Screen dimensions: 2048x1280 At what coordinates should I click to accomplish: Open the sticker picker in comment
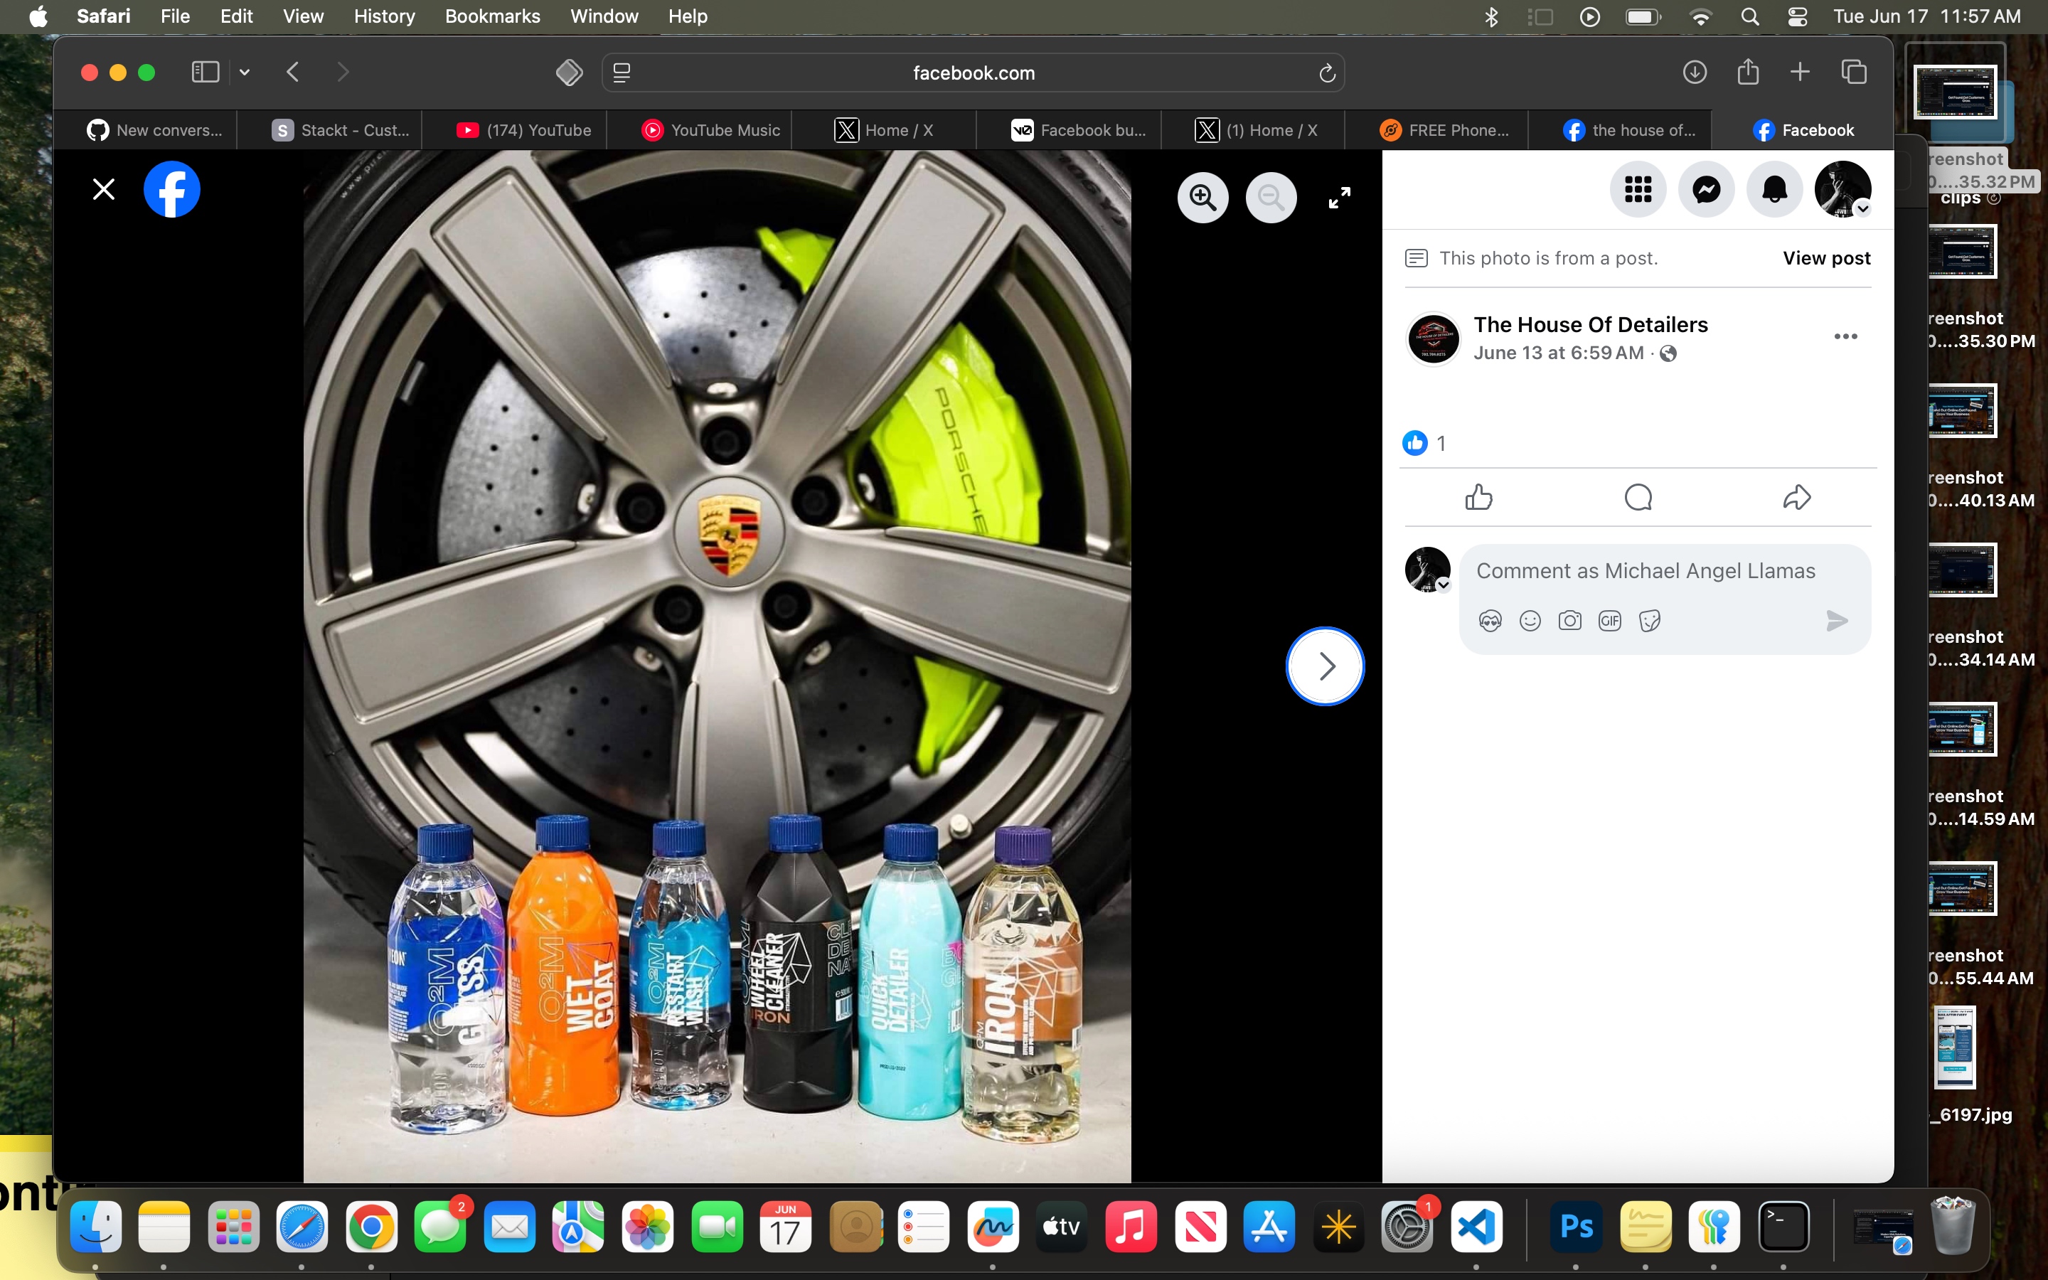pos(1649,622)
